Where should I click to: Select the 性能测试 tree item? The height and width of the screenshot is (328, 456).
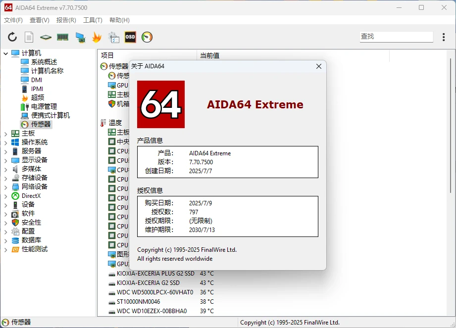[35, 249]
